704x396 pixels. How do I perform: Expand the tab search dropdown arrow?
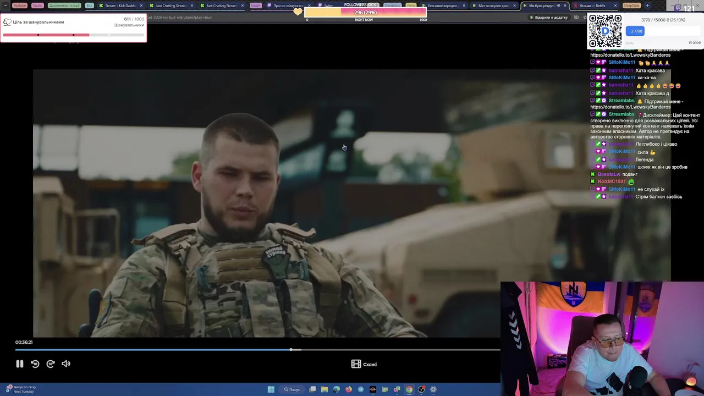pyautogui.click(x=5, y=5)
